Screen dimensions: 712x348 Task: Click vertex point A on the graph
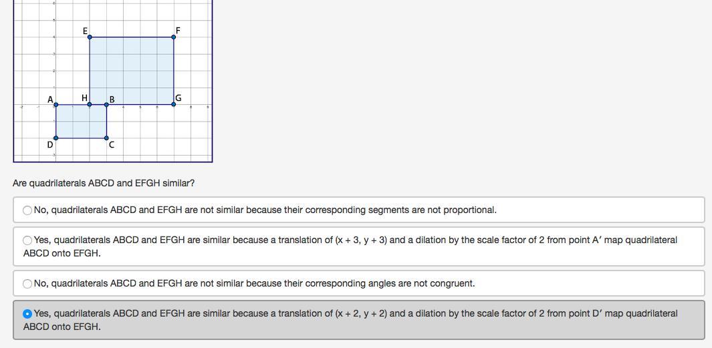[56, 104]
